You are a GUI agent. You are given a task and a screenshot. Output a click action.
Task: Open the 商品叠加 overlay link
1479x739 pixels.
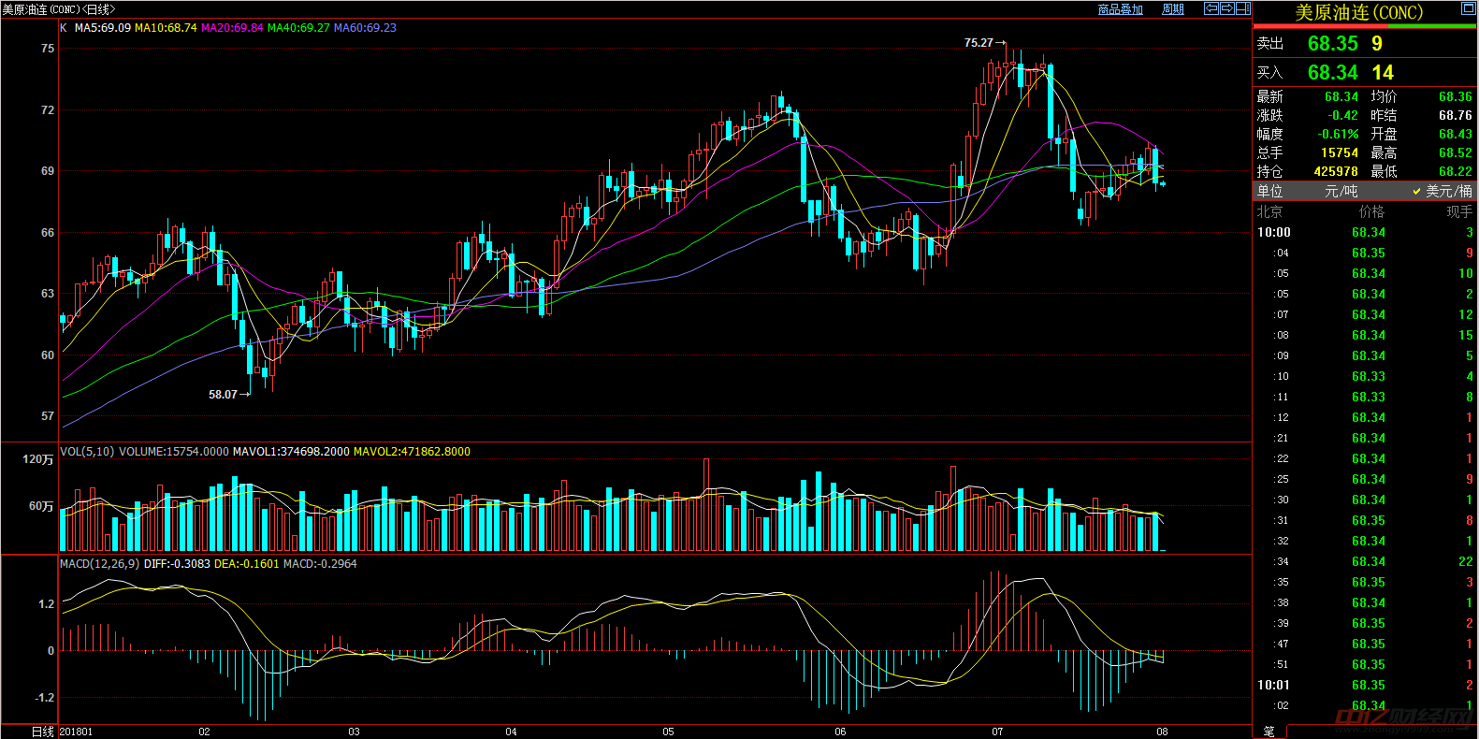(1121, 9)
